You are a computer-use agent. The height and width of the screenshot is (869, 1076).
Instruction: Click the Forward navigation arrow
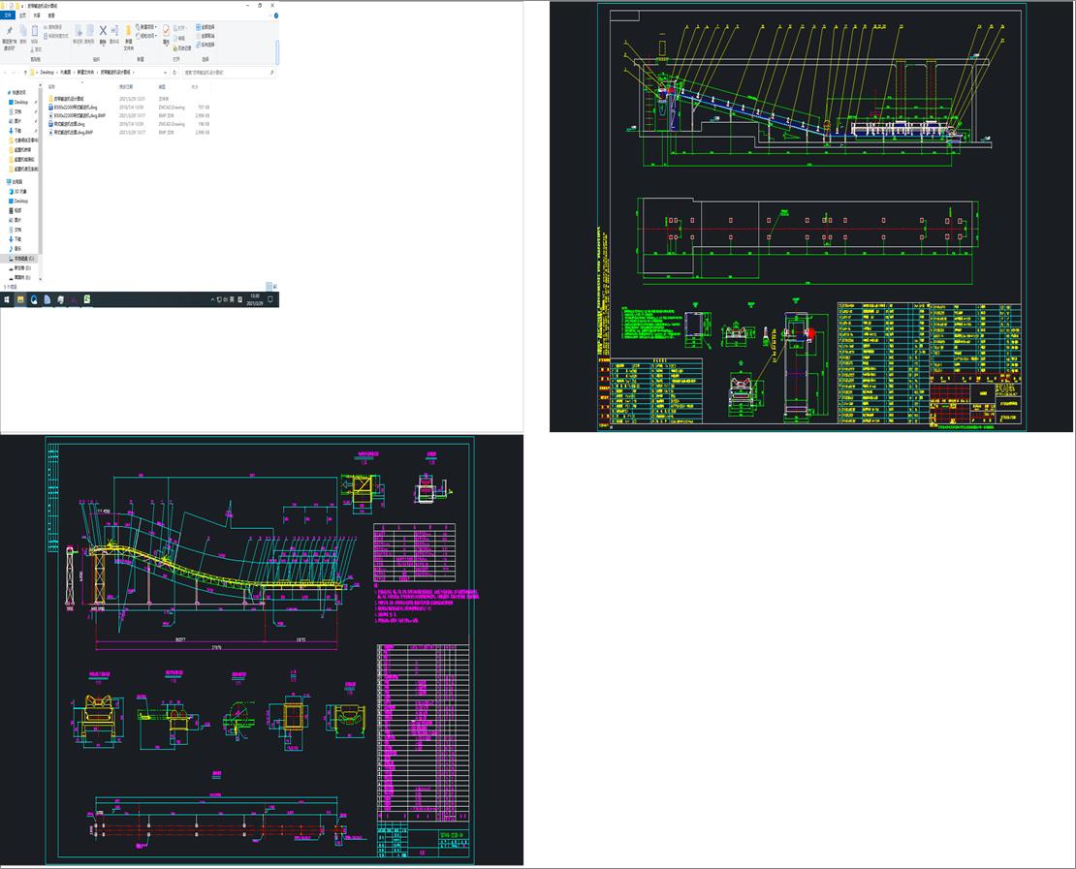click(x=15, y=72)
